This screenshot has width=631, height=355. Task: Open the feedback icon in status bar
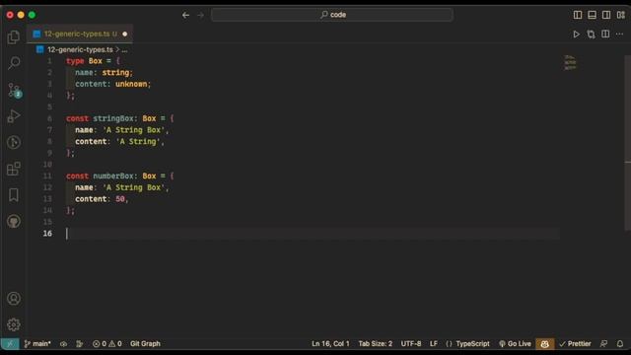[x=603, y=344]
